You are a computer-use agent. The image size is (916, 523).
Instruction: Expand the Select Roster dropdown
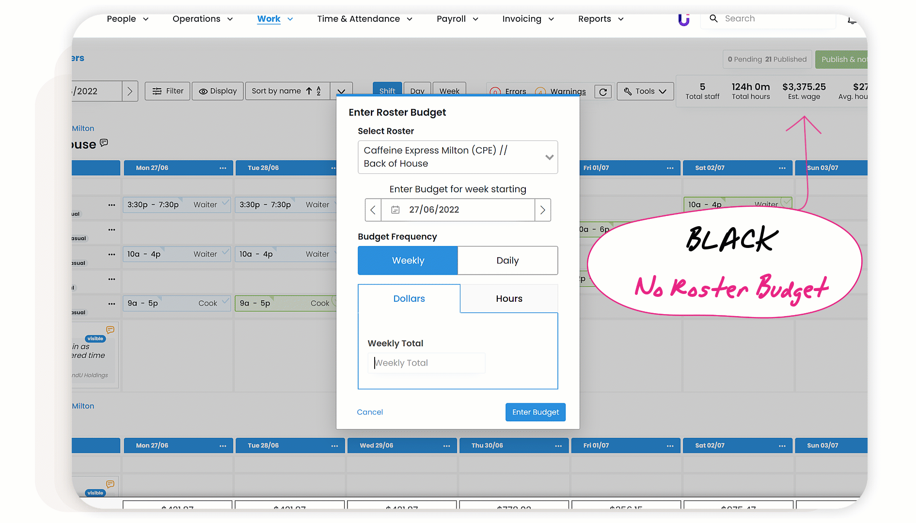tap(549, 157)
